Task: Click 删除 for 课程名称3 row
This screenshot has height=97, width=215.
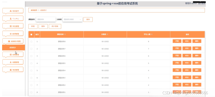Action: 197,77
